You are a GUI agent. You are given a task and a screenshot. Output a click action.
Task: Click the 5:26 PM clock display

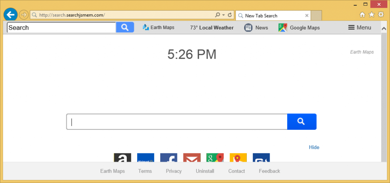pos(192,54)
